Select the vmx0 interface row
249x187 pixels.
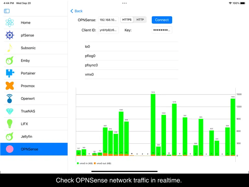coord(132,74)
